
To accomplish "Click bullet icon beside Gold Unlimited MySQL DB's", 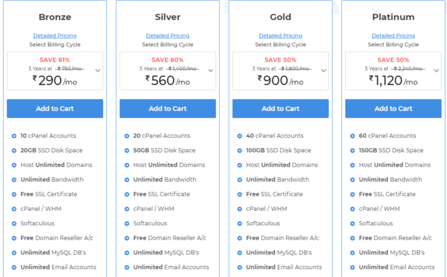I will pos(240,253).
